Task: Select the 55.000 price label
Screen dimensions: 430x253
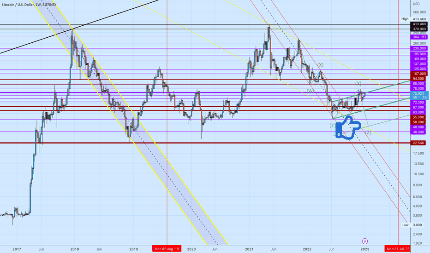Action: click(x=419, y=117)
